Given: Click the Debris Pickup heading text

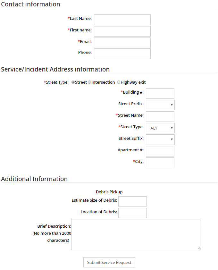Looking at the screenshot, I should coord(109,192).
